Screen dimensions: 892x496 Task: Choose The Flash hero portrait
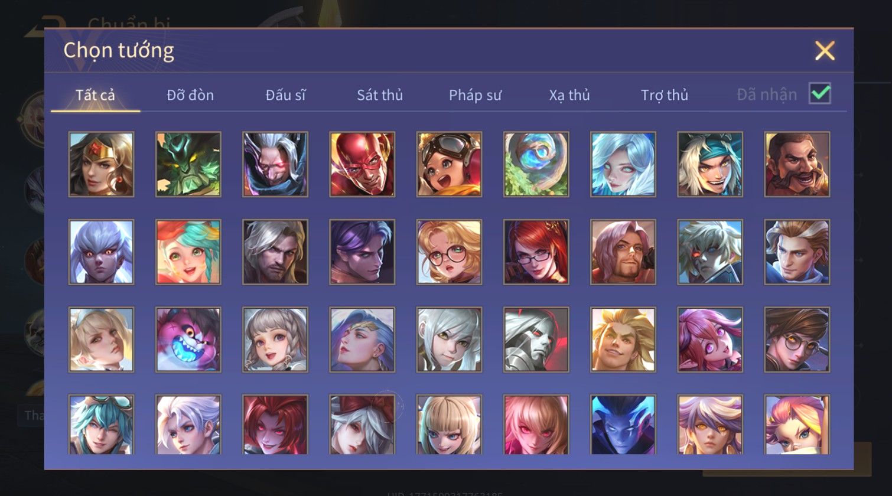pos(362,164)
